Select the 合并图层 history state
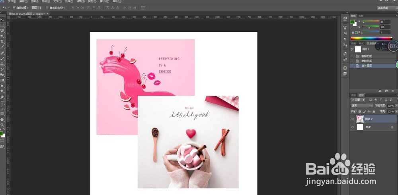 373,66
